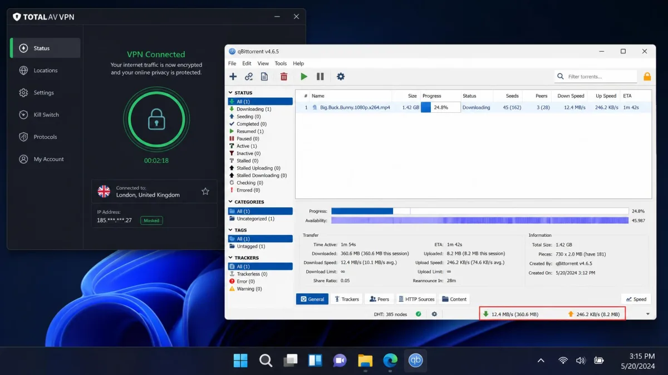
Task: Switch to the Trackers tab
Action: point(346,299)
